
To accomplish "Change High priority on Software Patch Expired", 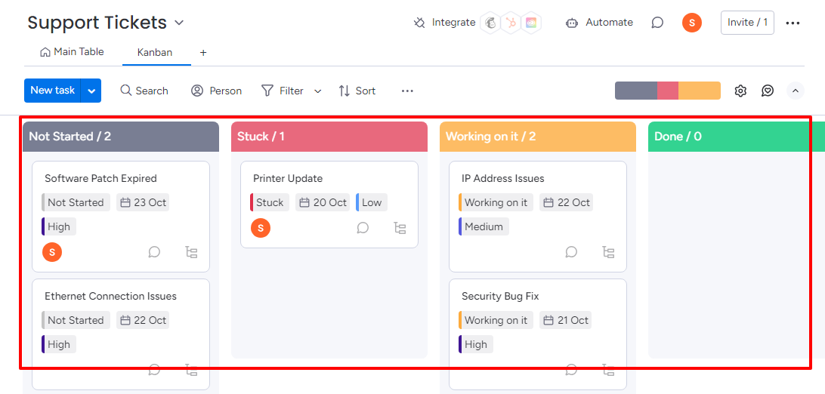I will click(59, 227).
